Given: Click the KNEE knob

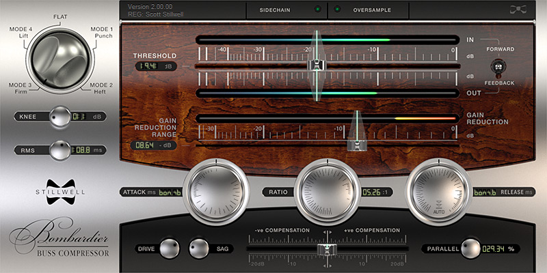Looking at the screenshot, I should [60, 117].
